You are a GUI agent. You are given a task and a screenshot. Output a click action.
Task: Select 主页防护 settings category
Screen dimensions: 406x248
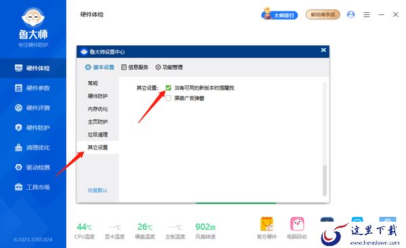pyautogui.click(x=97, y=122)
